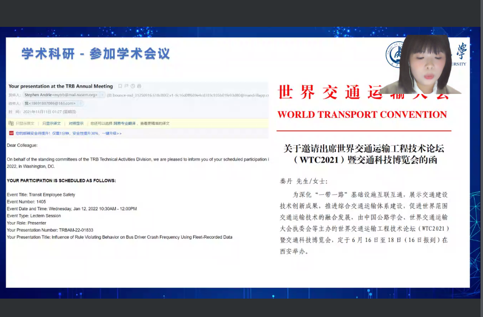Click the 'Event Number: 1405' line
Image resolution: width=483 pixels, height=317 pixels.
[26, 202]
